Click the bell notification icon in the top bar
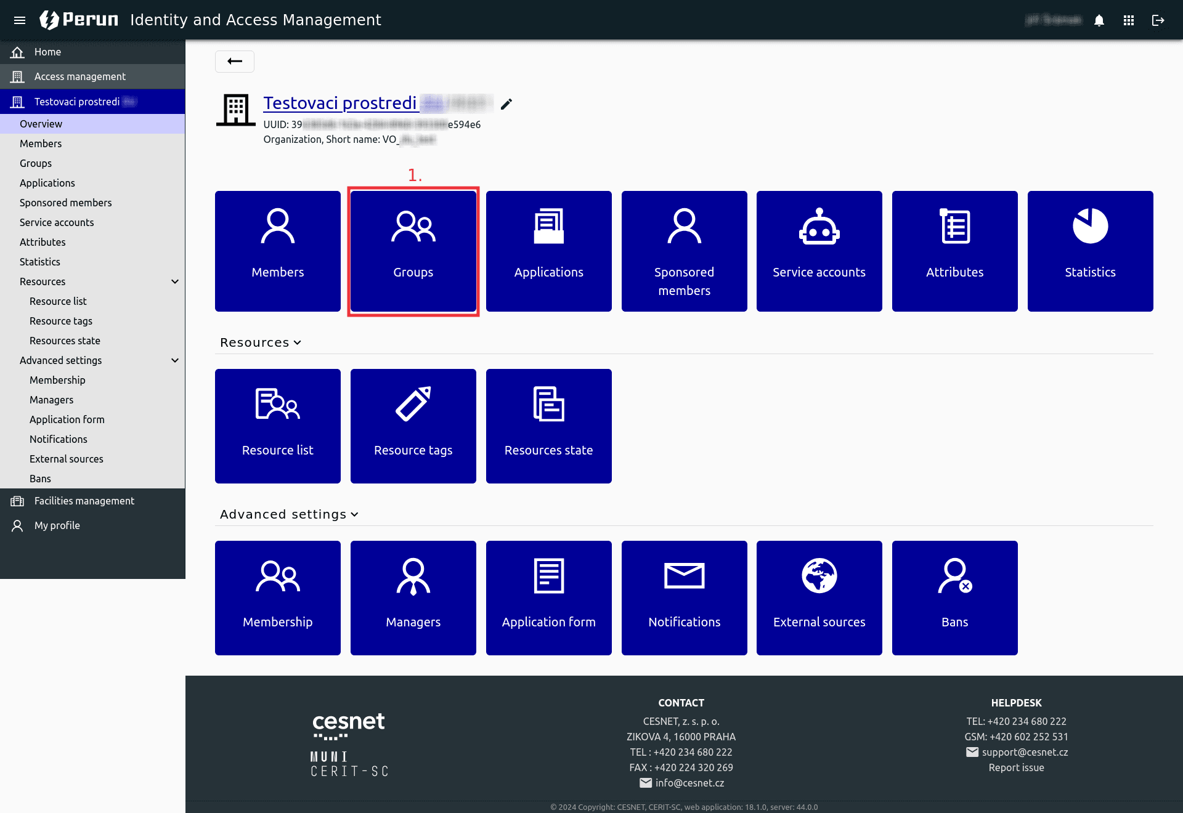1183x813 pixels. click(1099, 20)
